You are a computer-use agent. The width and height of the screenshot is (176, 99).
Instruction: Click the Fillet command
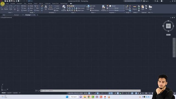[37, 8]
